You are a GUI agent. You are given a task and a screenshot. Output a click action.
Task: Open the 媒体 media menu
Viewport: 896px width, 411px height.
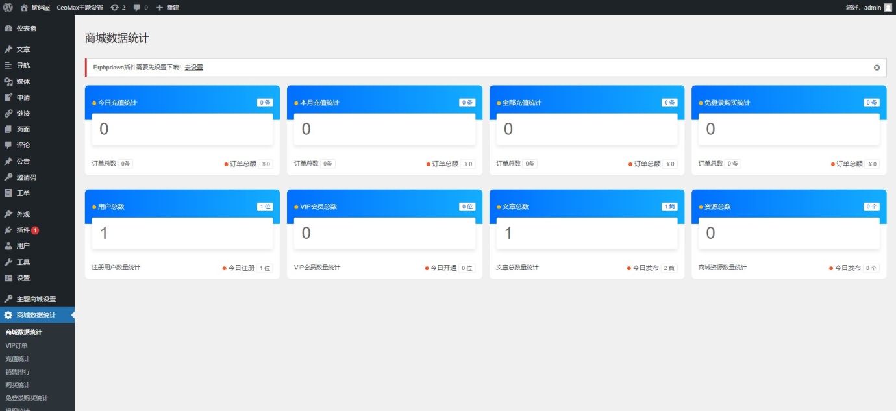tap(23, 82)
